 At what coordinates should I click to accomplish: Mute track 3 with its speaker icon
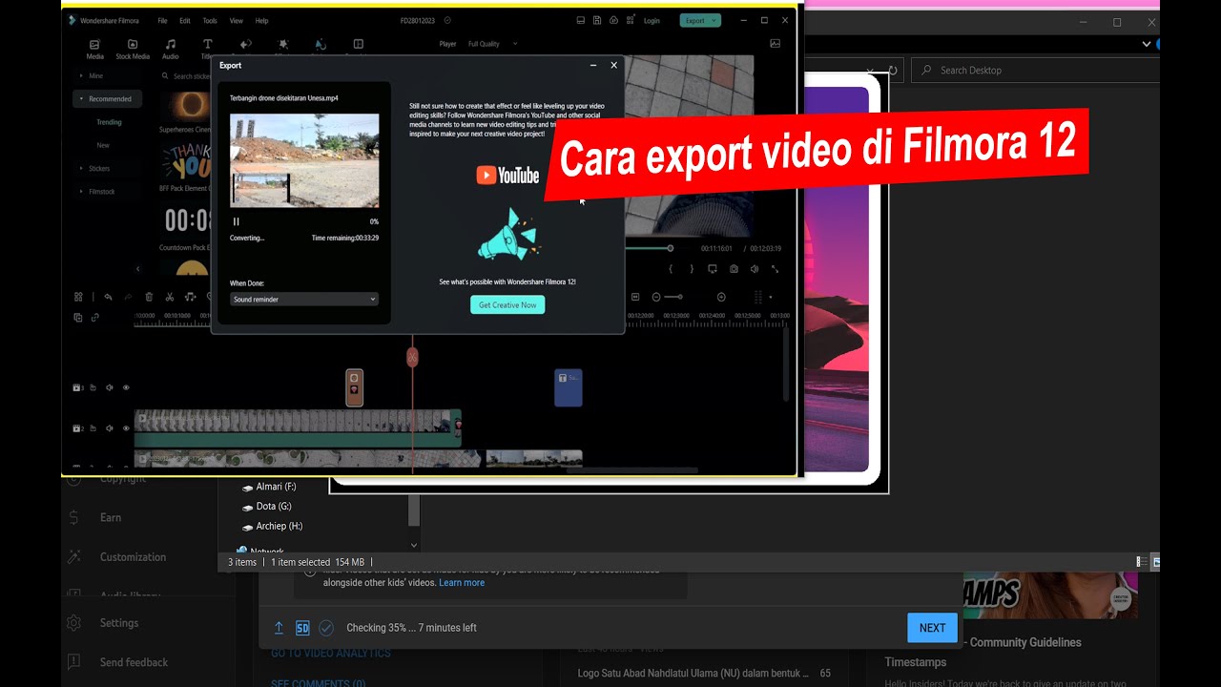tap(110, 387)
